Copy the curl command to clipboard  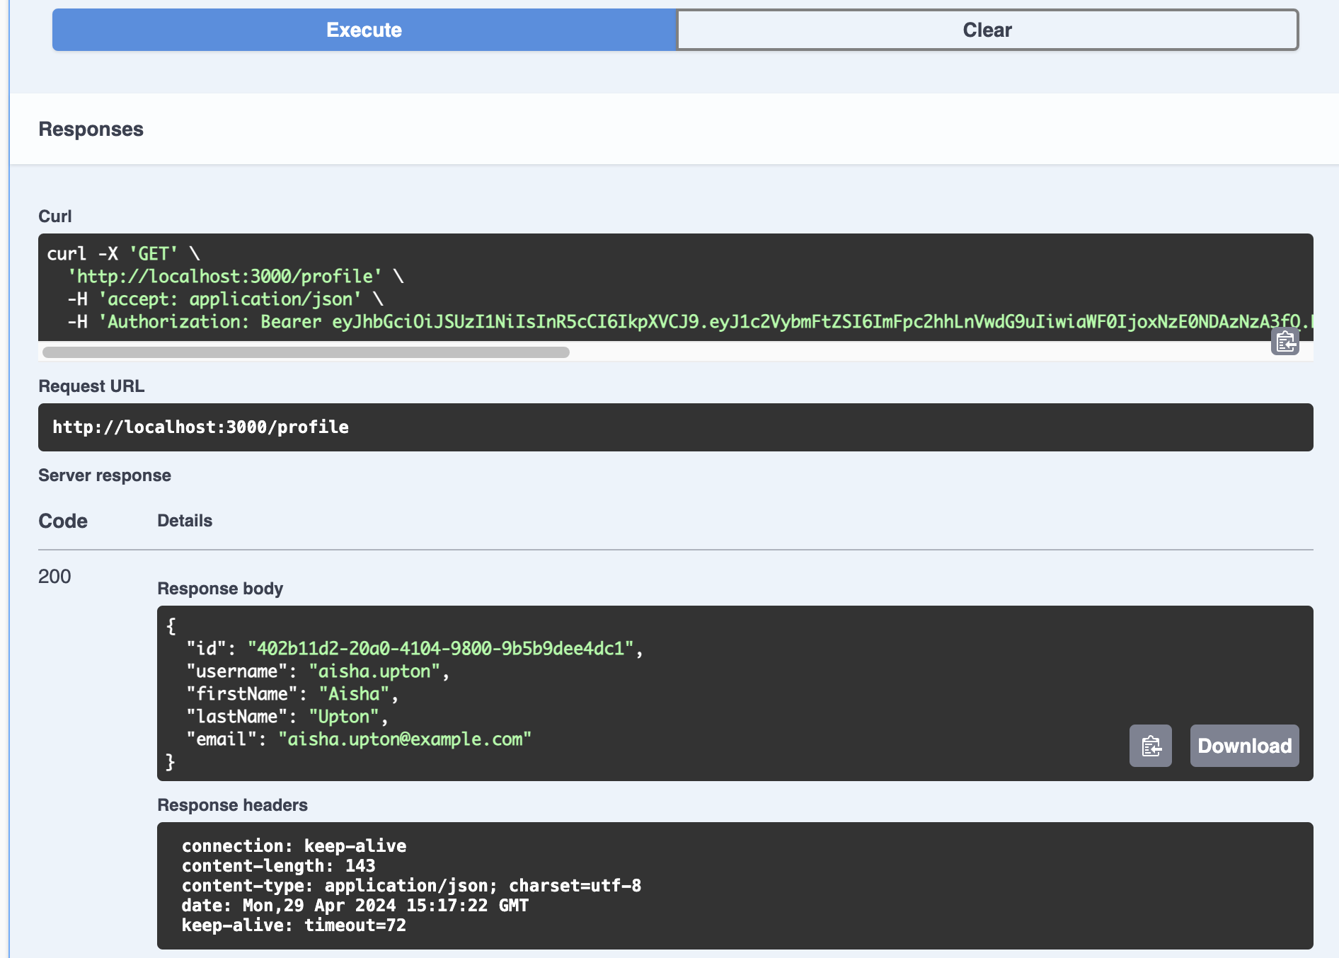(1285, 342)
